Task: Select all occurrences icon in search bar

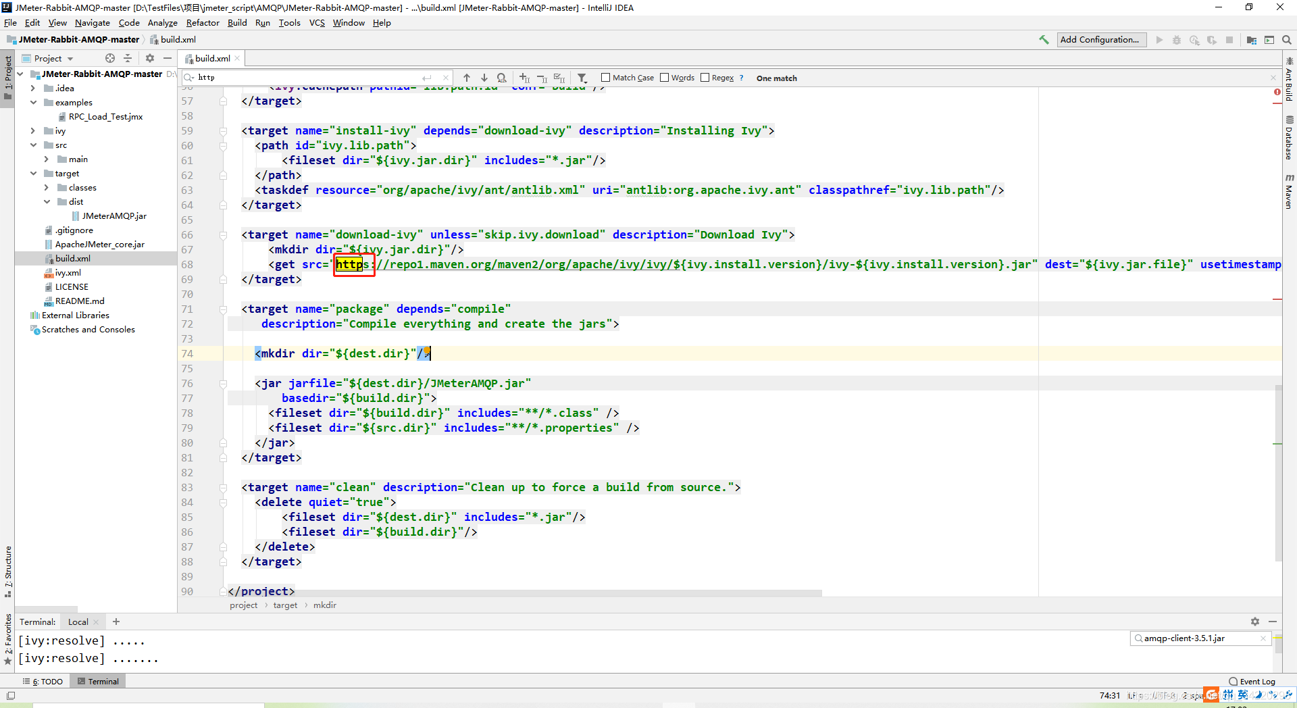Action: pyautogui.click(x=560, y=78)
